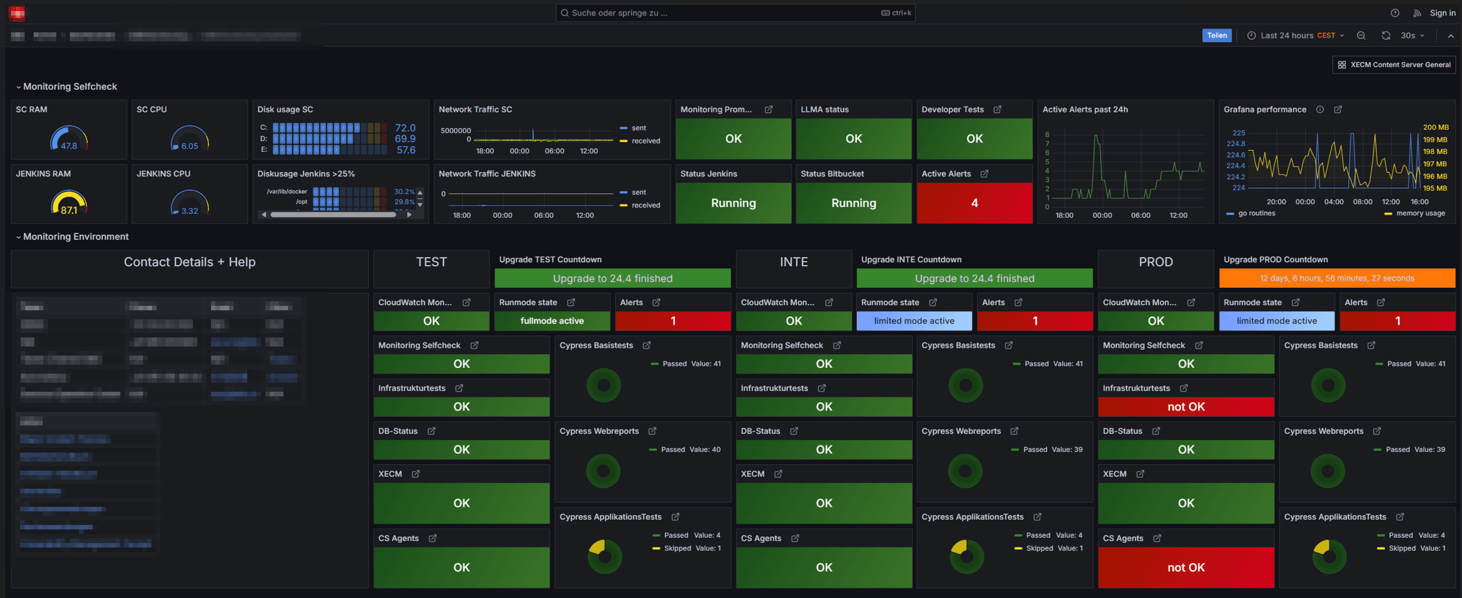Screen dimensions: 1462x598
Task: Refresh the dashboard using the refresh icon
Action: coord(1386,36)
